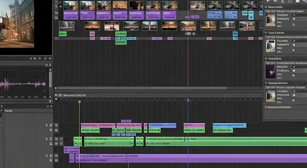Image resolution: width=307 pixels, height=168 pixels.
Task: Click the download icon above the right panel
Action: pyautogui.click(x=283, y=1)
